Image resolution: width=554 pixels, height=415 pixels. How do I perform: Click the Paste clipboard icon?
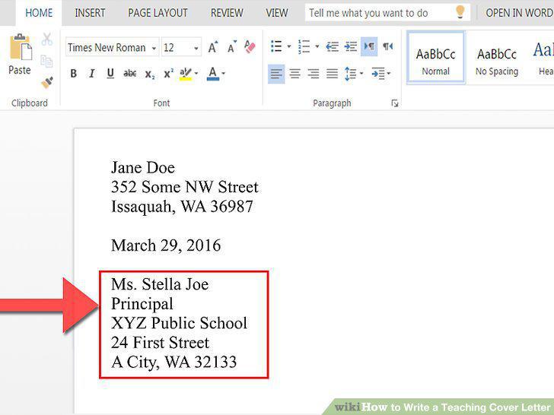point(21,47)
